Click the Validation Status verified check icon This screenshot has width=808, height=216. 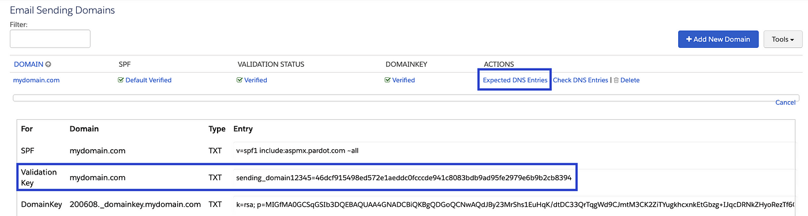(x=240, y=80)
